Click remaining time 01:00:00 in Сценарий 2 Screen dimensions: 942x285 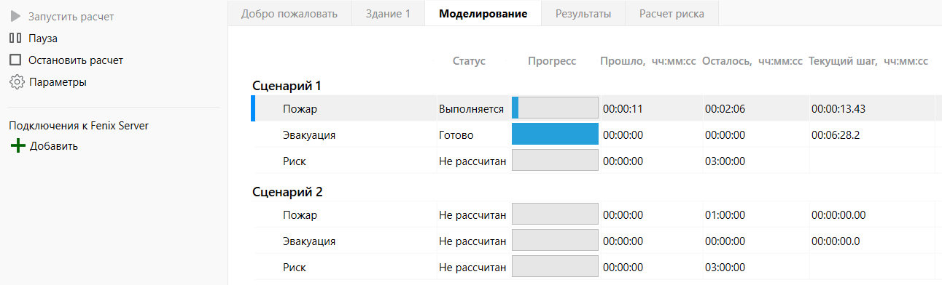[x=725, y=214]
